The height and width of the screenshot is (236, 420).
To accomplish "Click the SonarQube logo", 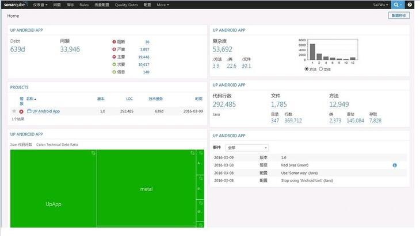I will [15, 5].
